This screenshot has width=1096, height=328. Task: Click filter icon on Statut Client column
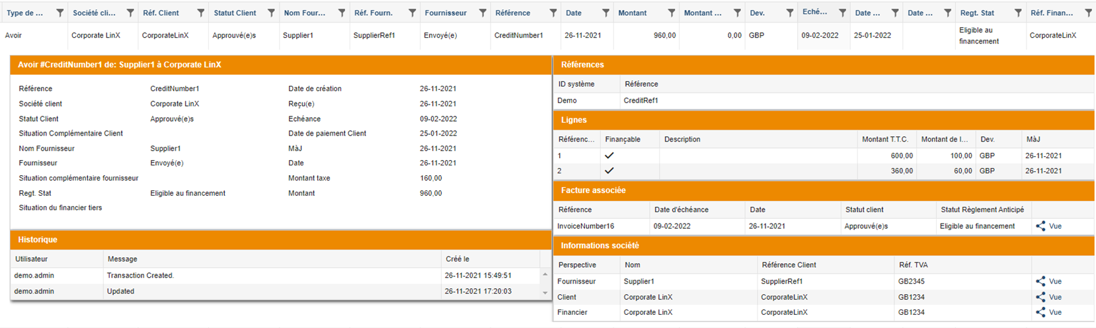click(x=271, y=13)
